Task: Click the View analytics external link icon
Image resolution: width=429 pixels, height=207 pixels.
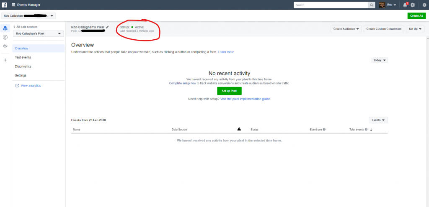Action: [17, 85]
